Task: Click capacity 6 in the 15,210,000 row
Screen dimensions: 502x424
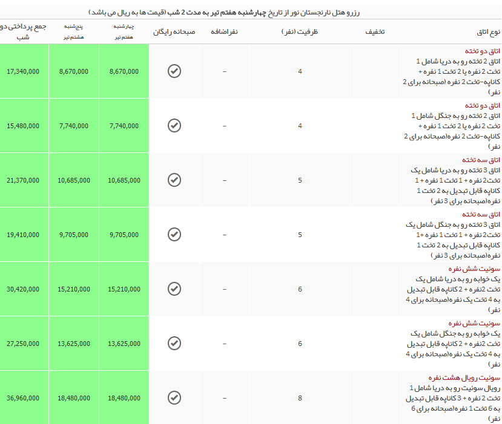Action: [300, 289]
